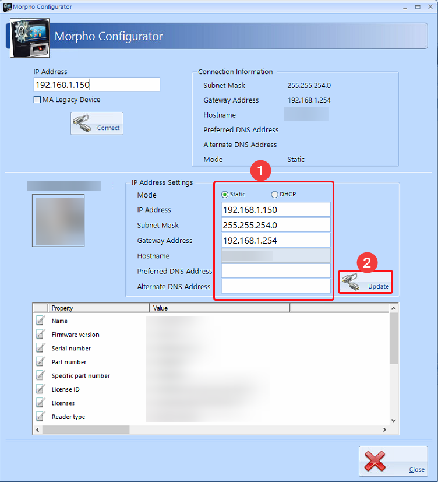Image resolution: width=438 pixels, height=482 pixels.
Task: Click the property list scroll down arrow
Action: click(x=394, y=421)
